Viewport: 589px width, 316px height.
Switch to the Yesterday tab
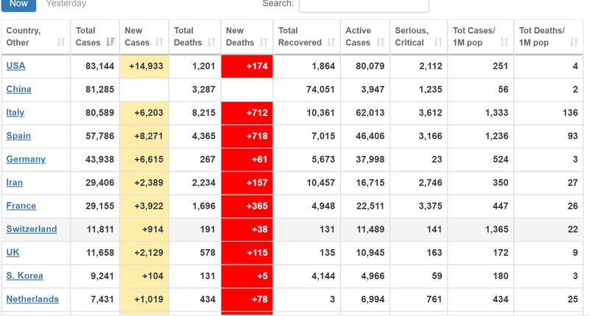coord(66,4)
